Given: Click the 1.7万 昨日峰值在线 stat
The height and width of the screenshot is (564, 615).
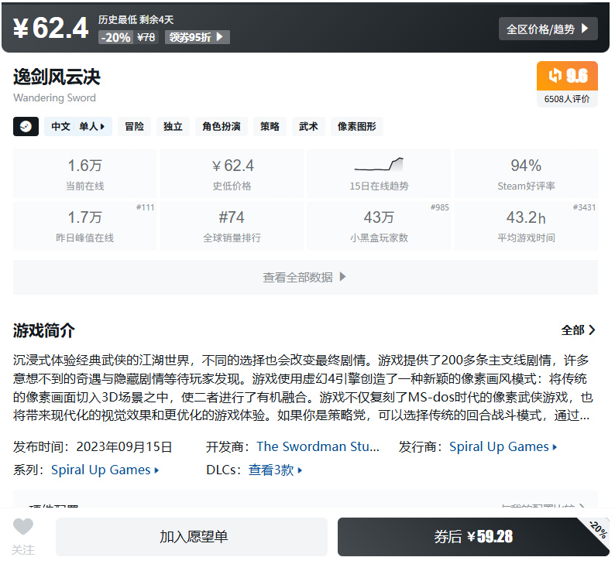Looking at the screenshot, I should point(84,226).
